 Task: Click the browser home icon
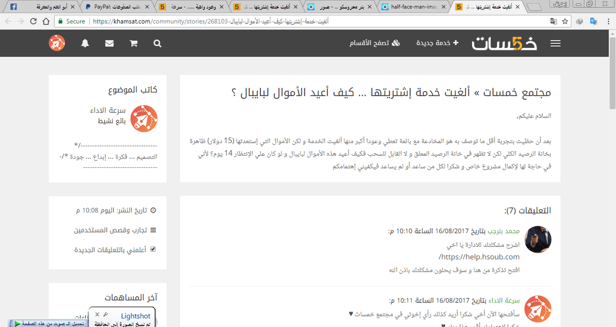[45, 22]
